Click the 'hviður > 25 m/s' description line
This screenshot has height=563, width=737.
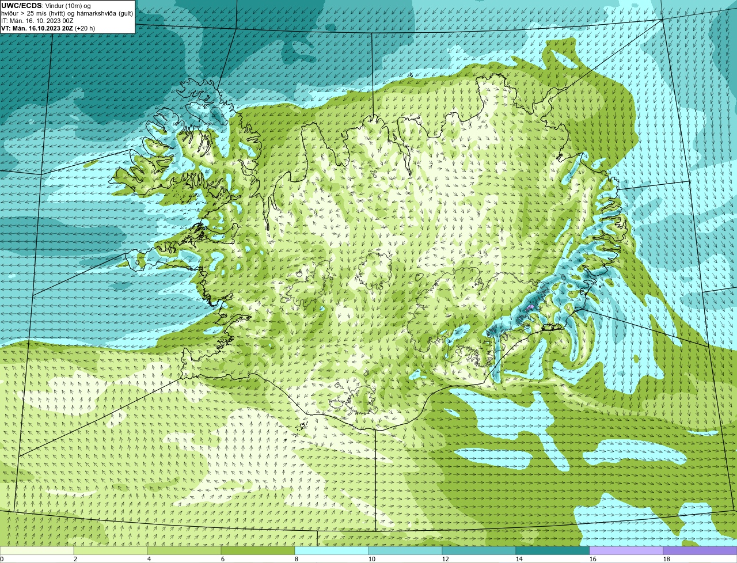tap(67, 13)
